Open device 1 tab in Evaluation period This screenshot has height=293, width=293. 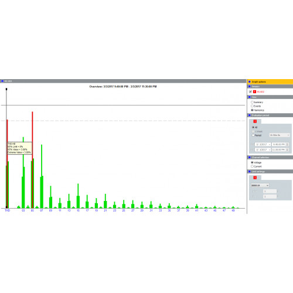point(255,121)
